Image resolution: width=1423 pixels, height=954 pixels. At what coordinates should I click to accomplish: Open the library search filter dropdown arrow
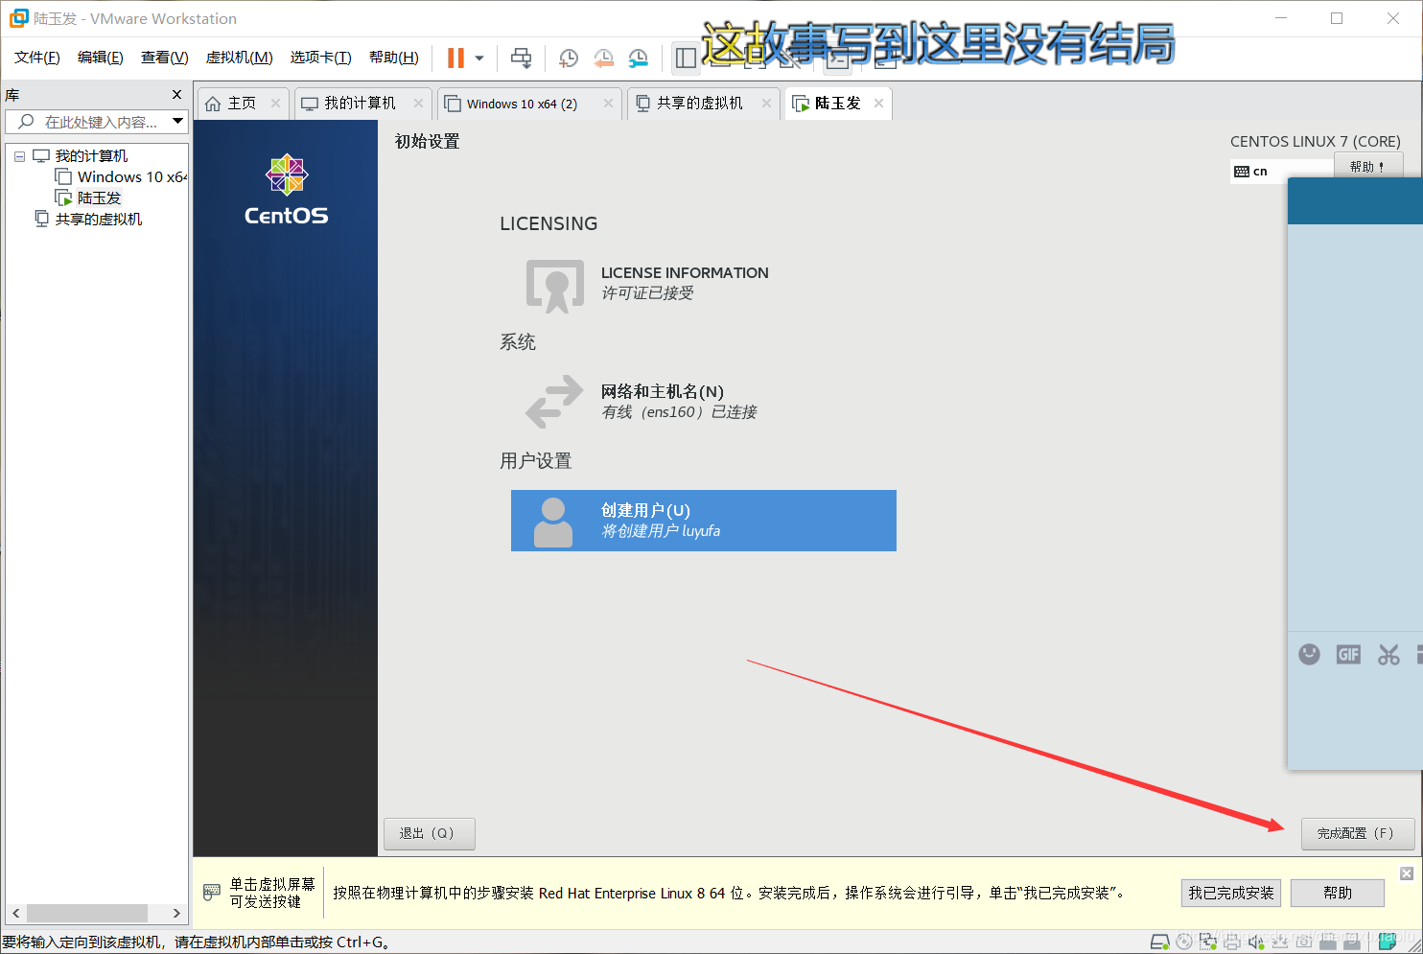coord(177,121)
